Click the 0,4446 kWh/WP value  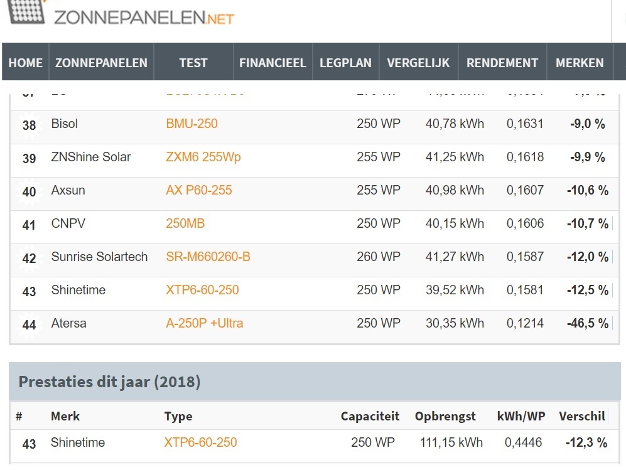[524, 442]
